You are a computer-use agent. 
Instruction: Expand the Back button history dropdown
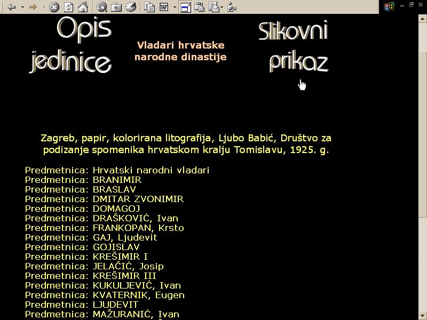pyautogui.click(x=22, y=7)
